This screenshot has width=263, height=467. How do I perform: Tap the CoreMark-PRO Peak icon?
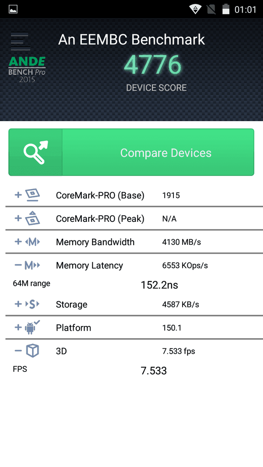[x=32, y=218]
